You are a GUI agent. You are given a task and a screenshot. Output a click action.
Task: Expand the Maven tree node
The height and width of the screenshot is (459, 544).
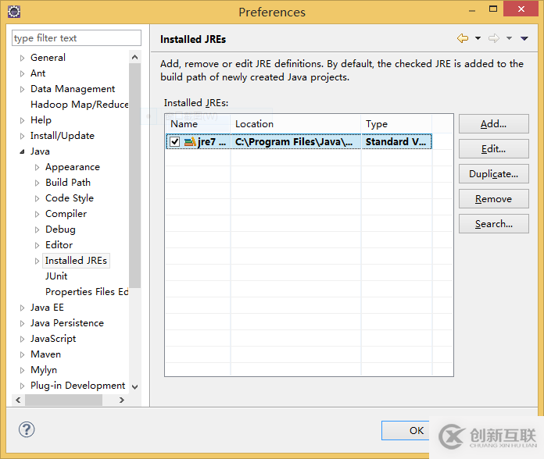tap(23, 354)
